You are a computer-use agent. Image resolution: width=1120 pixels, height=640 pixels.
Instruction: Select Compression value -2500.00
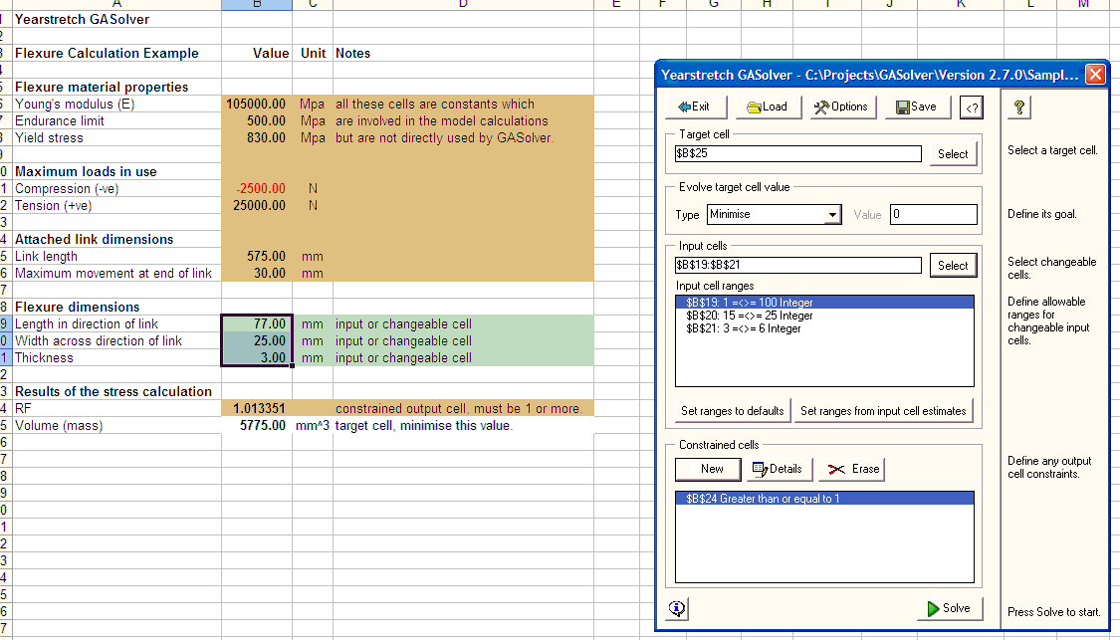257,188
